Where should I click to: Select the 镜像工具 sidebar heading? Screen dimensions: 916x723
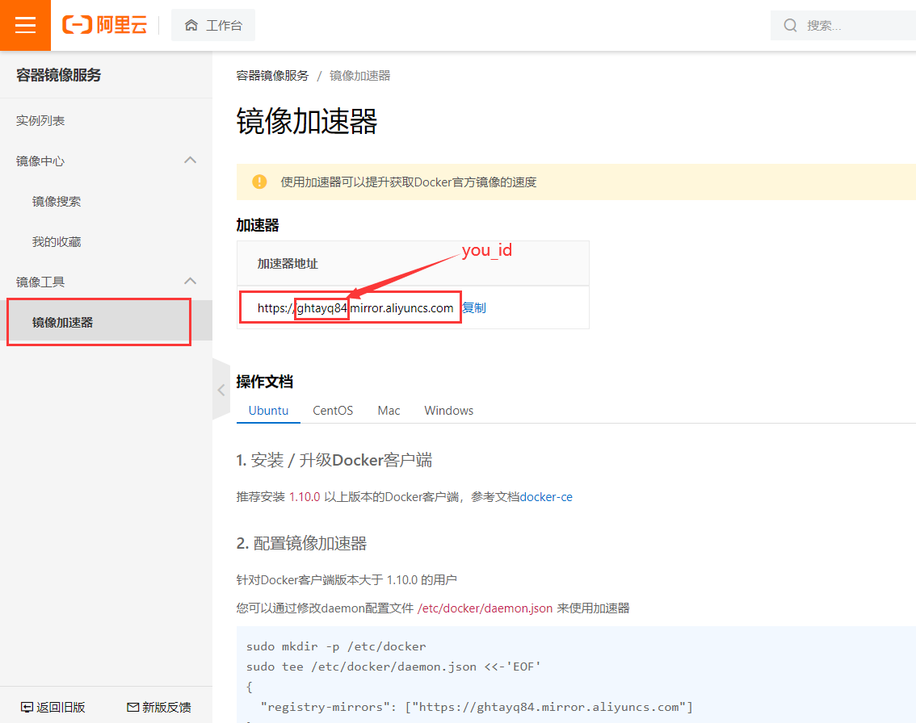point(40,282)
